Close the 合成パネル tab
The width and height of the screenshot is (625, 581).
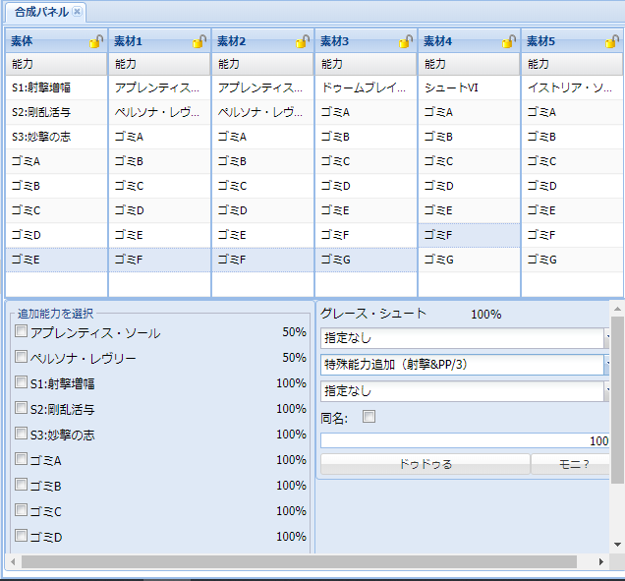tap(78, 12)
